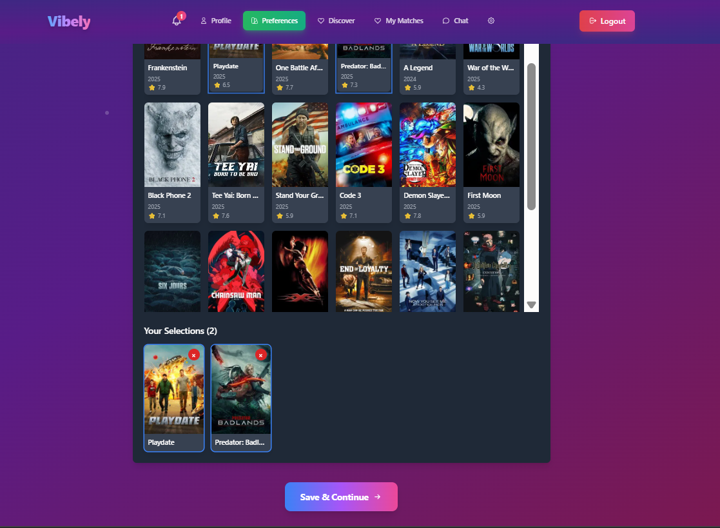
Task: Remove Predator: Badlands with red X
Action: click(x=261, y=355)
